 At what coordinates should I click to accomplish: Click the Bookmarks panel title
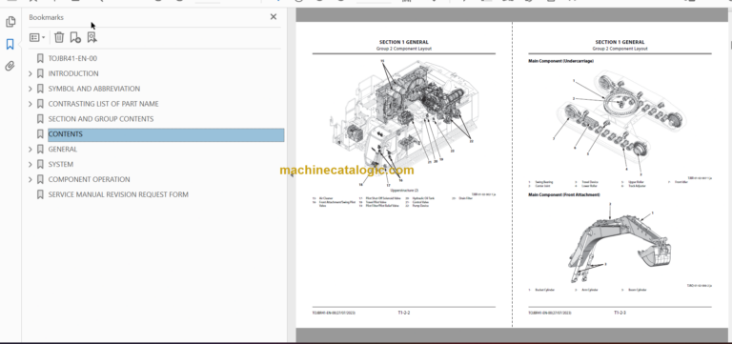click(x=46, y=17)
